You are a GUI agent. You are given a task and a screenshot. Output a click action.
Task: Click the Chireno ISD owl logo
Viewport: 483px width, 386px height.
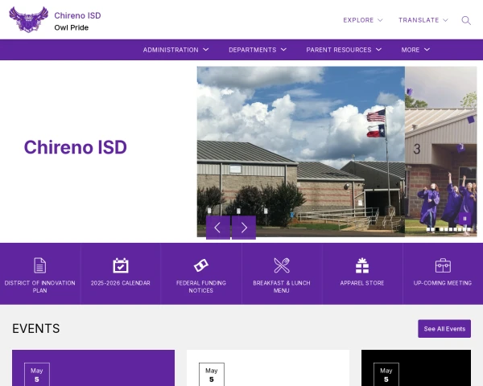[29, 19]
